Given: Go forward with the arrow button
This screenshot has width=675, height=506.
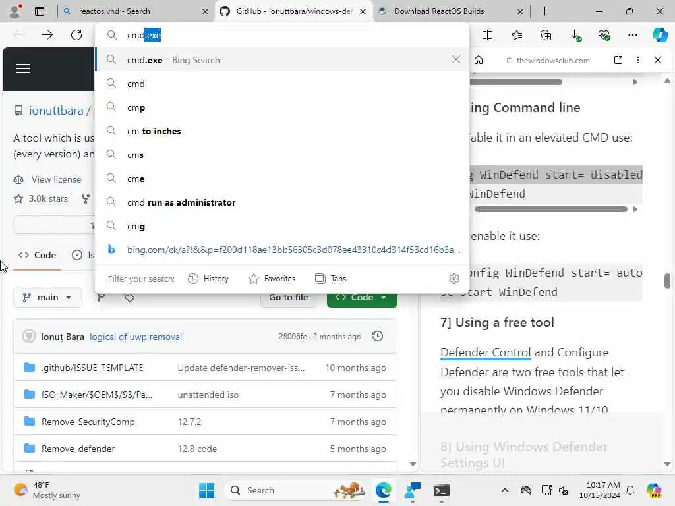Looking at the screenshot, I should coord(47,35).
